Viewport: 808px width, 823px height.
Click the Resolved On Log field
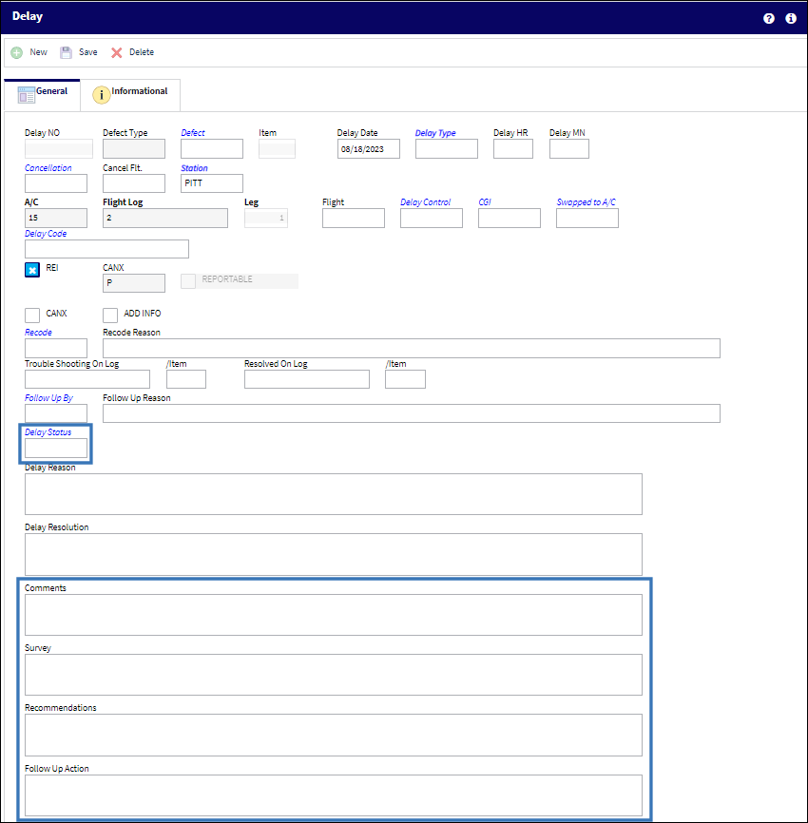click(307, 379)
